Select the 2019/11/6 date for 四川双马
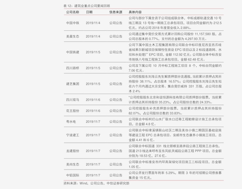The width and height of the screenshot is (242, 189). coord(93,100)
